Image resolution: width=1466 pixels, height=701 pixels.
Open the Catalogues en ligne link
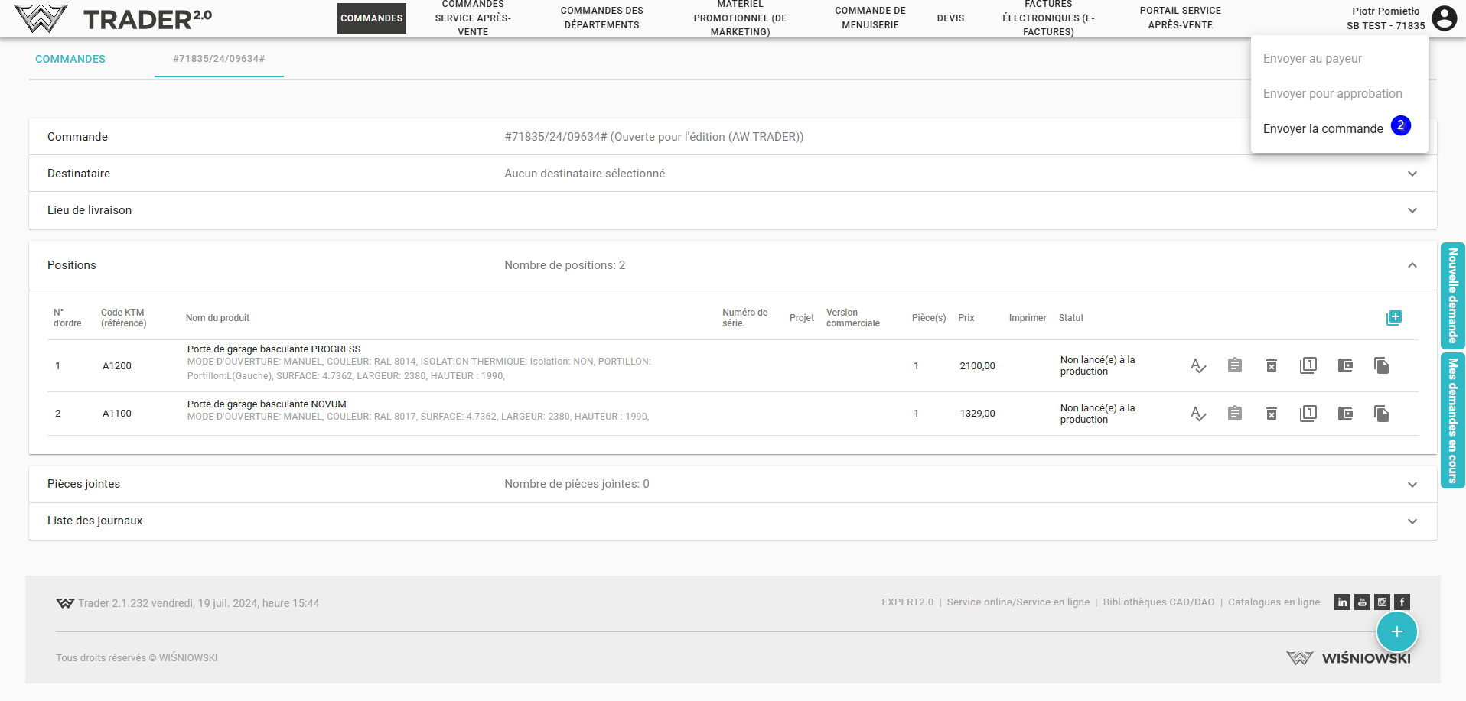point(1273,602)
